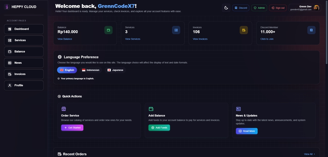Click the blue server icon in Services card
Screen dimensions: 328x157
point(176,30)
